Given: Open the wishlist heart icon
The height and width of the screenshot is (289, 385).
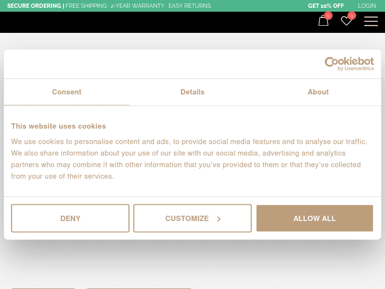Looking at the screenshot, I should click(x=346, y=21).
